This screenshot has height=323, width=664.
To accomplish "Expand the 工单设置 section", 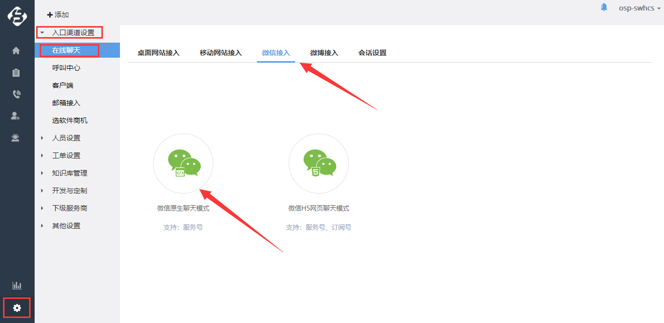I will (x=66, y=155).
